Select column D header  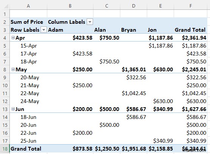tap(134, 6)
